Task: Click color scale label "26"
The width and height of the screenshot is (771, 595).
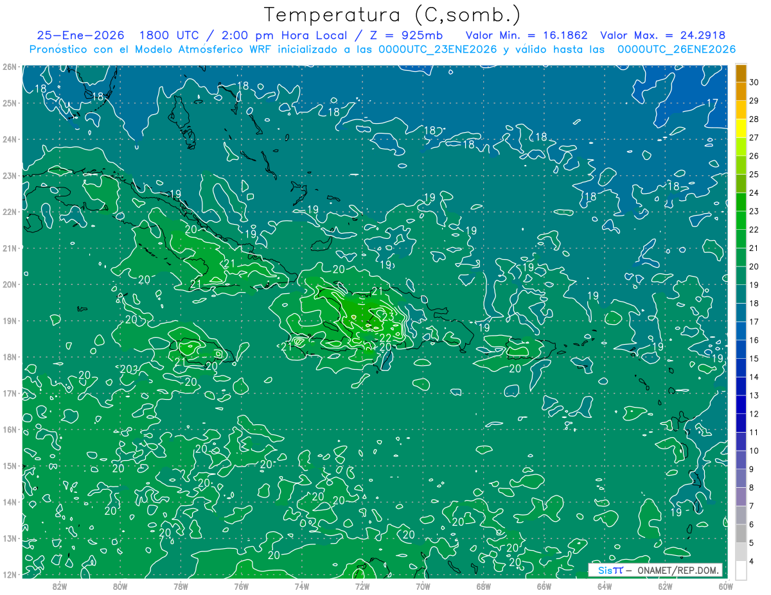Action: click(754, 156)
